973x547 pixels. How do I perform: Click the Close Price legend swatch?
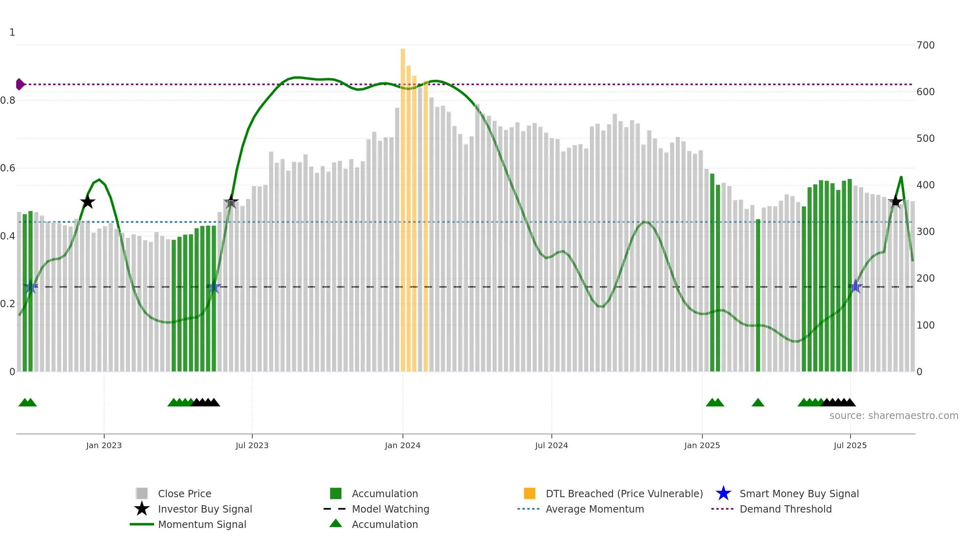(142, 493)
